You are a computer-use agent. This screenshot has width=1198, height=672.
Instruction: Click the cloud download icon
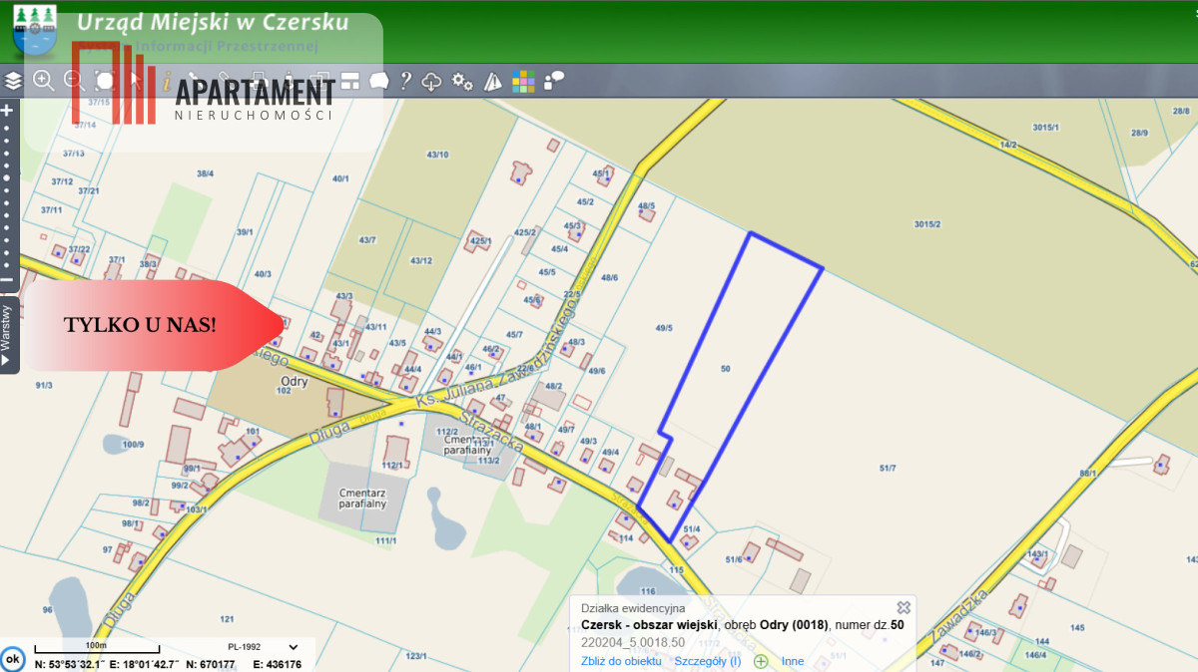click(432, 81)
